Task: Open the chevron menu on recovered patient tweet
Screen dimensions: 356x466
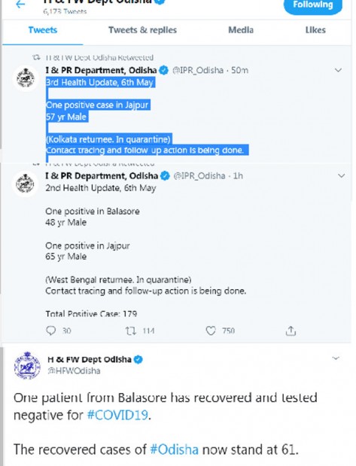Action: [336, 358]
